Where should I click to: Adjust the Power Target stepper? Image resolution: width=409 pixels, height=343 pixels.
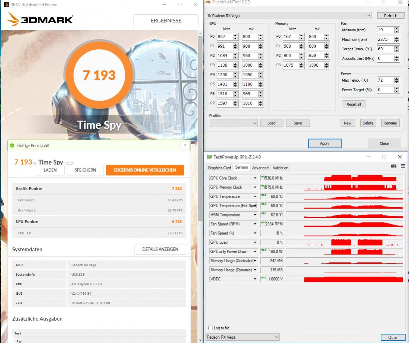[x=396, y=89]
